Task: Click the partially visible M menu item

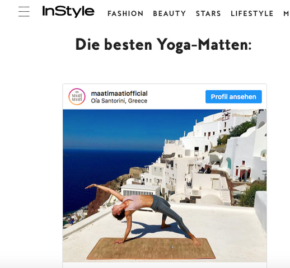Action: [287, 13]
